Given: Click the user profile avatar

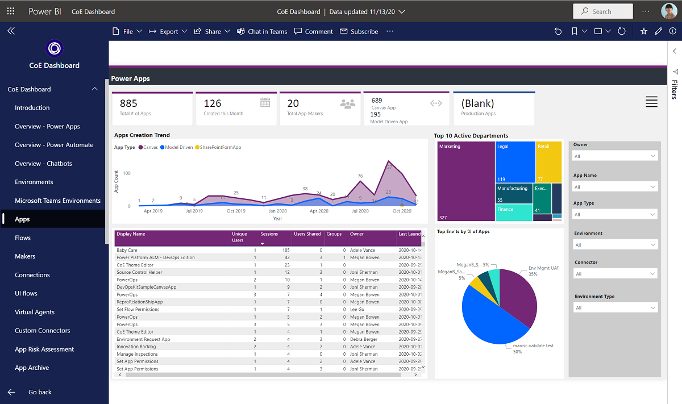Looking at the screenshot, I should click(668, 11).
